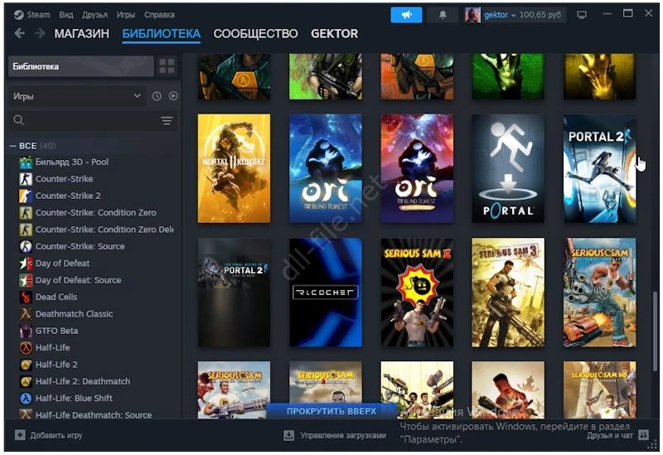Click the Библиотека home button
This screenshot has height=455, width=663.
[x=80, y=66]
